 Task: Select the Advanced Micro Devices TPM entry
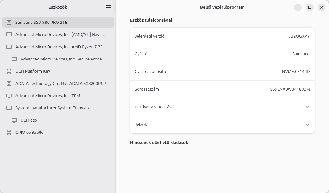pos(48,96)
